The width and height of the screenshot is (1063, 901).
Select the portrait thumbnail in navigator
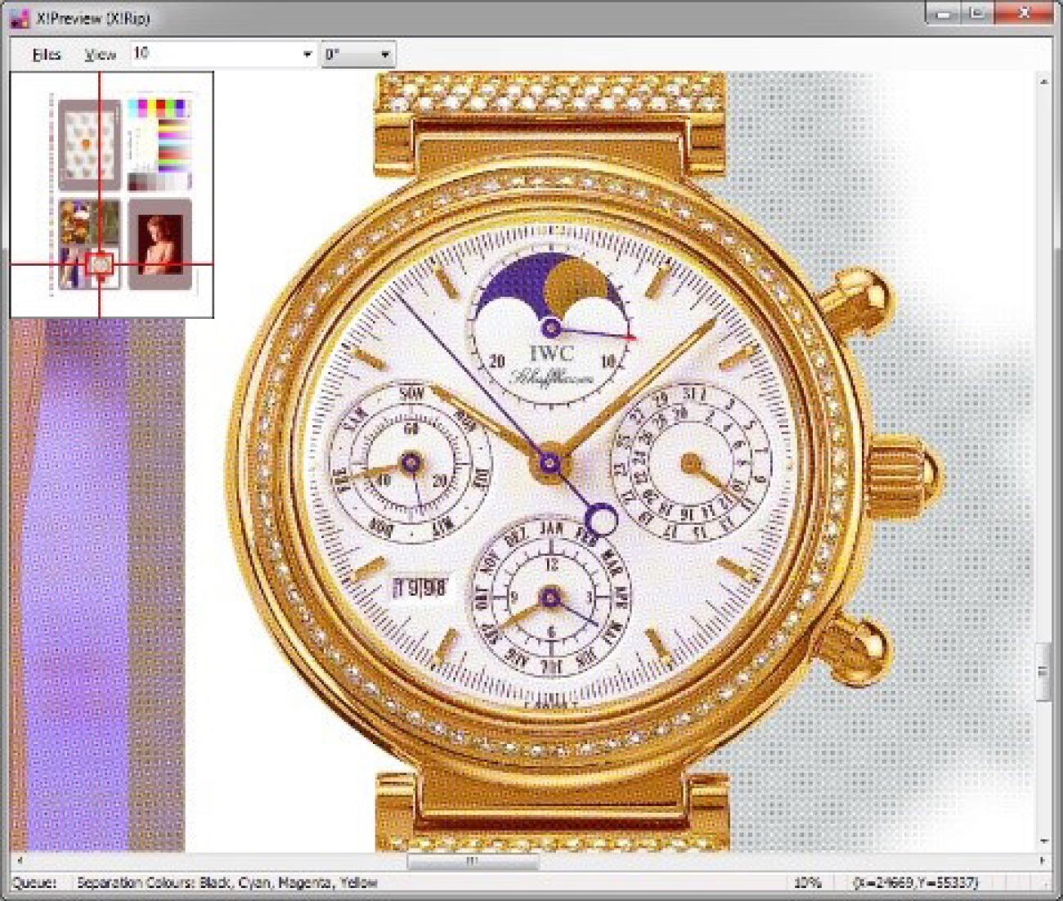pos(159,244)
